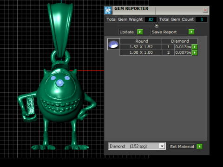Image resolution: width=223 pixels, height=167 pixels.
Task: Click the Diamond column header
Action: pyautogui.click(x=180, y=41)
